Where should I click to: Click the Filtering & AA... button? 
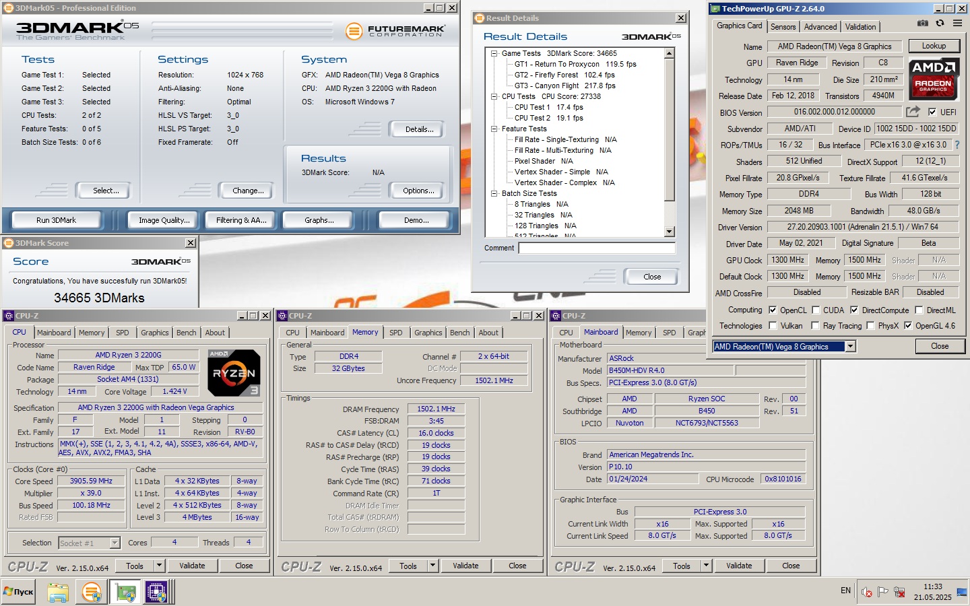coord(241,220)
